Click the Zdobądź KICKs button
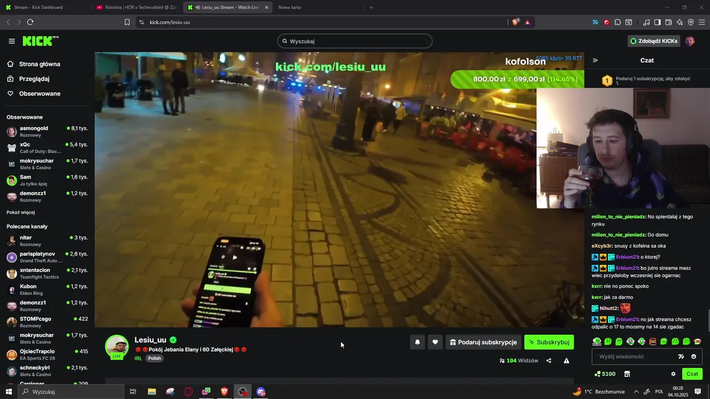Screen dimensions: 710x399 click(x=654, y=41)
